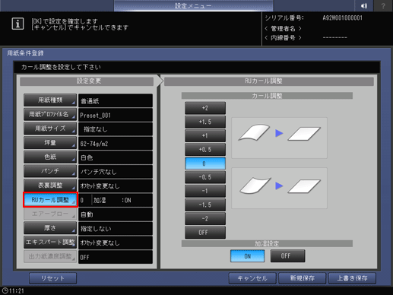Click the clock icon in status bar
The image size is (393, 295).
(x=5, y=290)
